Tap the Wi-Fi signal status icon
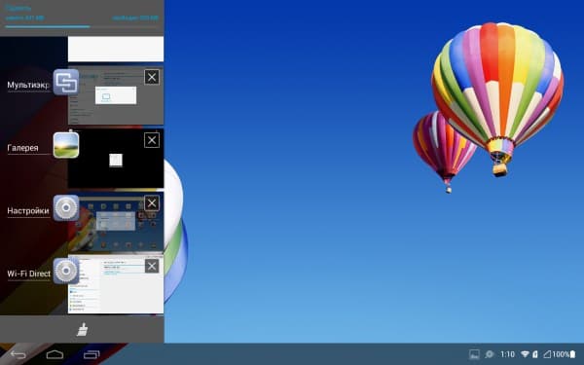Image resolution: width=584 pixels, height=365 pixels. pyautogui.click(x=526, y=354)
